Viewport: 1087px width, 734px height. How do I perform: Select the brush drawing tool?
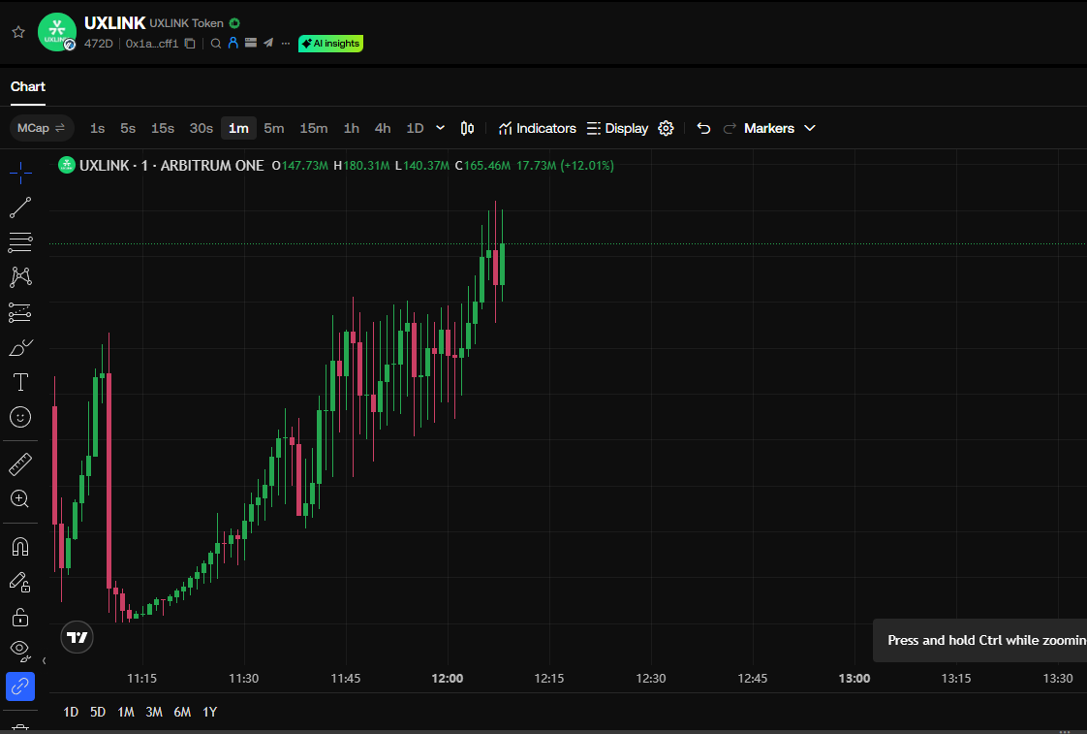[20, 347]
